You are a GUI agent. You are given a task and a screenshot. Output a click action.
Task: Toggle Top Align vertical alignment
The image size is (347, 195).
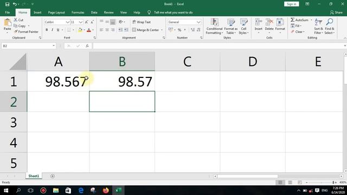[x=101, y=22]
